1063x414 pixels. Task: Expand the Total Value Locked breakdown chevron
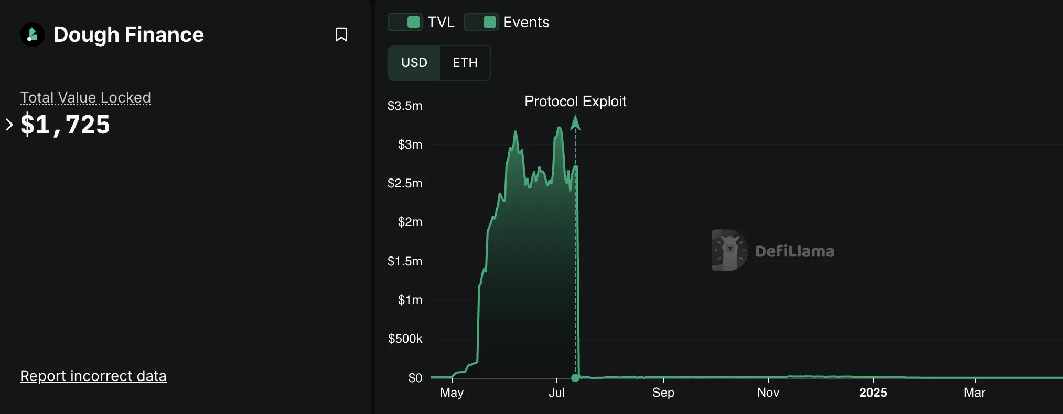point(9,125)
